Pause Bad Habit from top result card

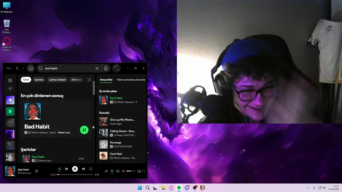[x=84, y=130]
